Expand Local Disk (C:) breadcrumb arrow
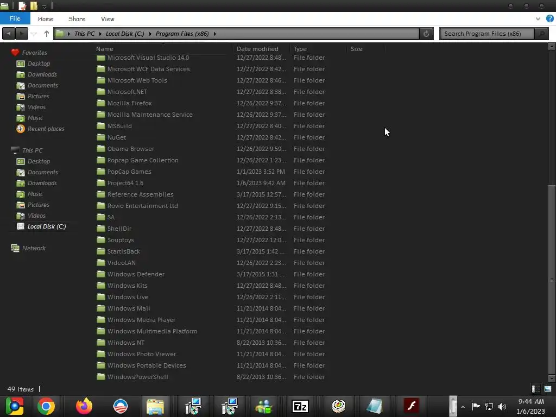This screenshot has height=417, width=556. pos(150,34)
